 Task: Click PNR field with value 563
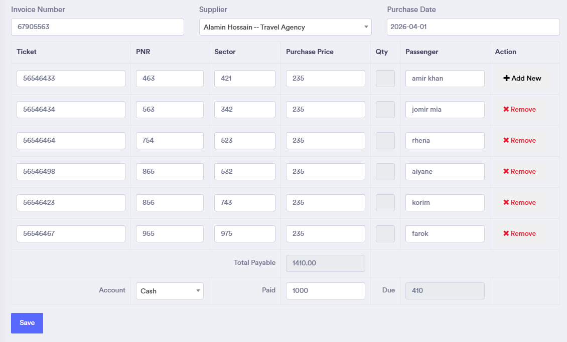pos(170,110)
